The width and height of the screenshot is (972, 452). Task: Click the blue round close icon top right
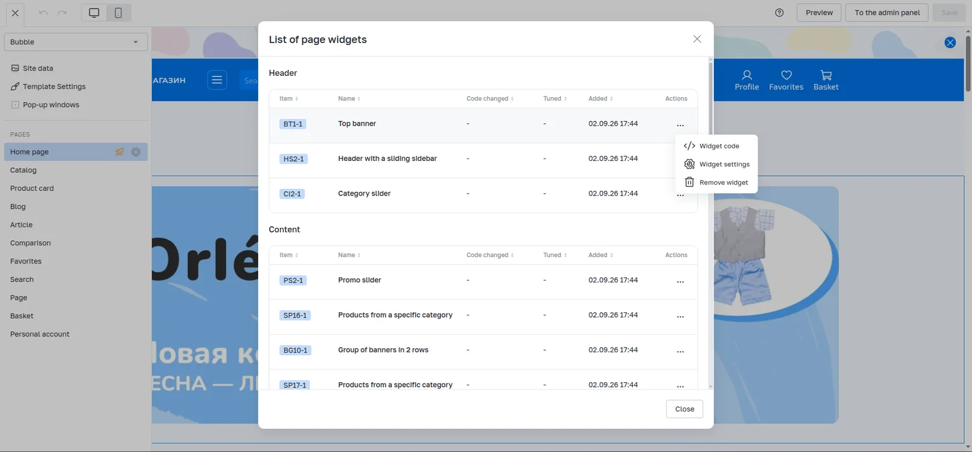coord(950,43)
